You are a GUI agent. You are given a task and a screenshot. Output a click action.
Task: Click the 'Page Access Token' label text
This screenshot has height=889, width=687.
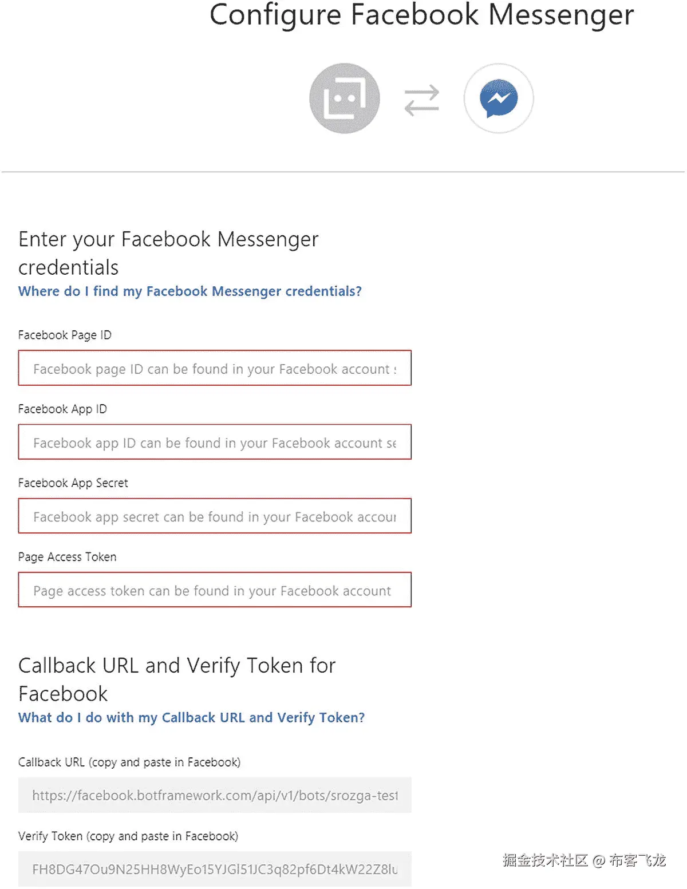click(x=68, y=556)
